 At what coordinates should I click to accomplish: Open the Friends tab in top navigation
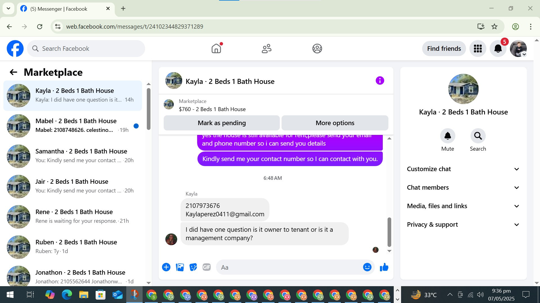tap(266, 49)
